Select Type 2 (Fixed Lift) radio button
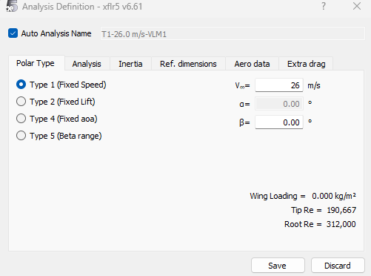The image size is (371, 276). (21, 102)
